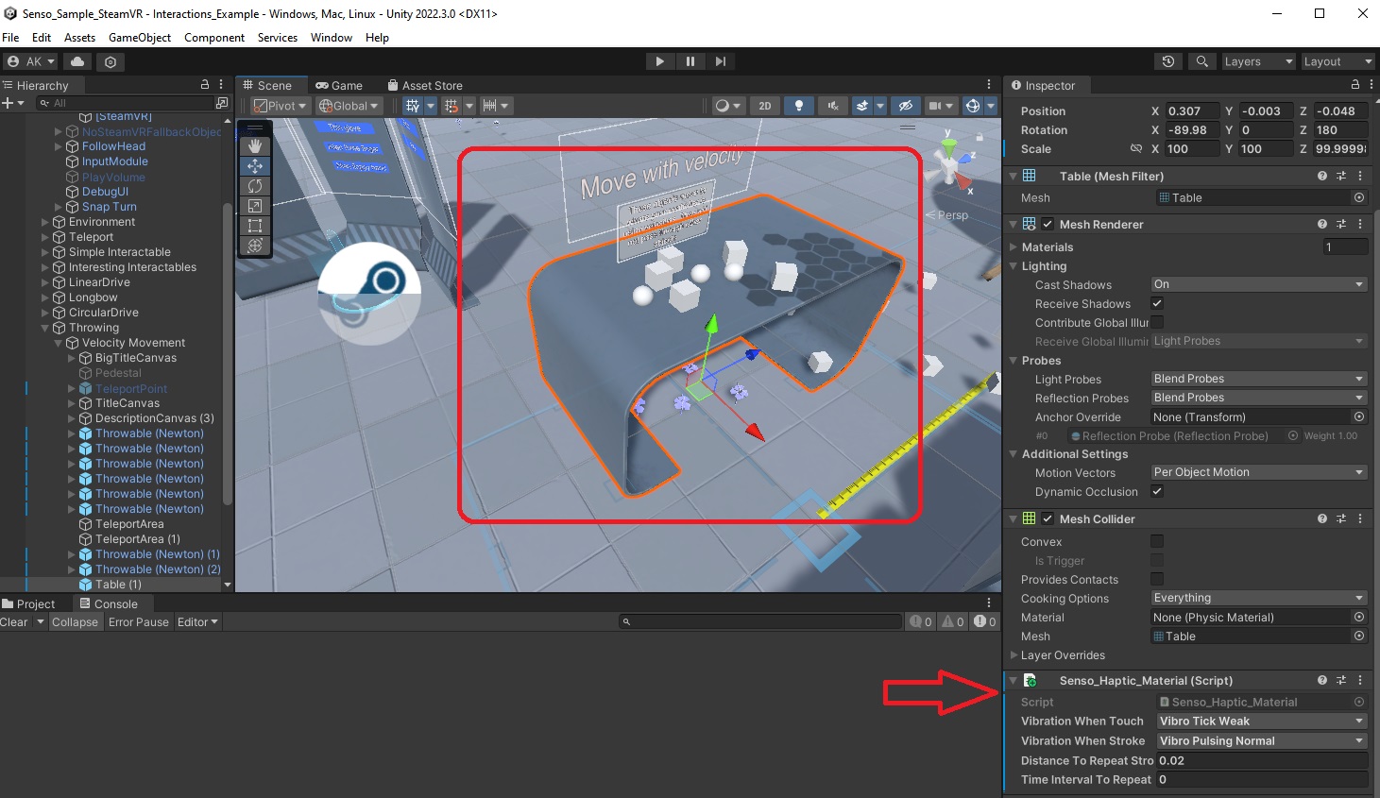
Task: Mute Scene view audio
Action: [830, 105]
